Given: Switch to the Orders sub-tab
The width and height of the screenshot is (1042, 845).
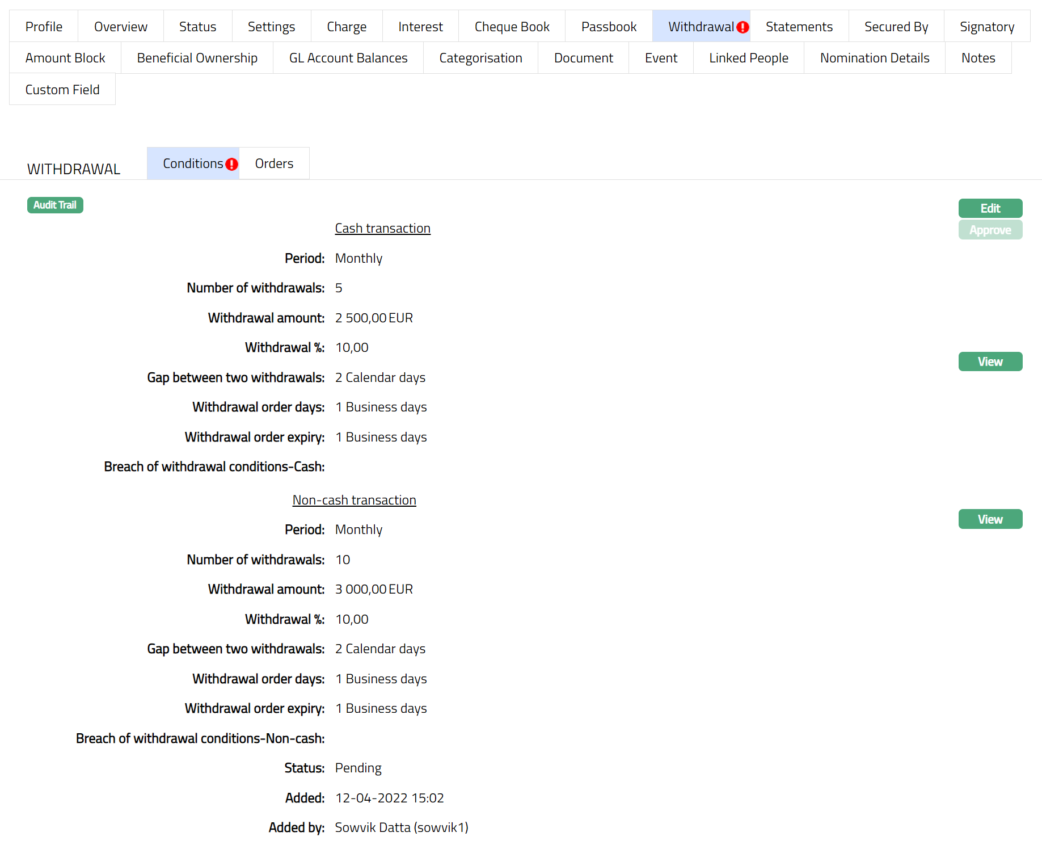Looking at the screenshot, I should tap(274, 163).
